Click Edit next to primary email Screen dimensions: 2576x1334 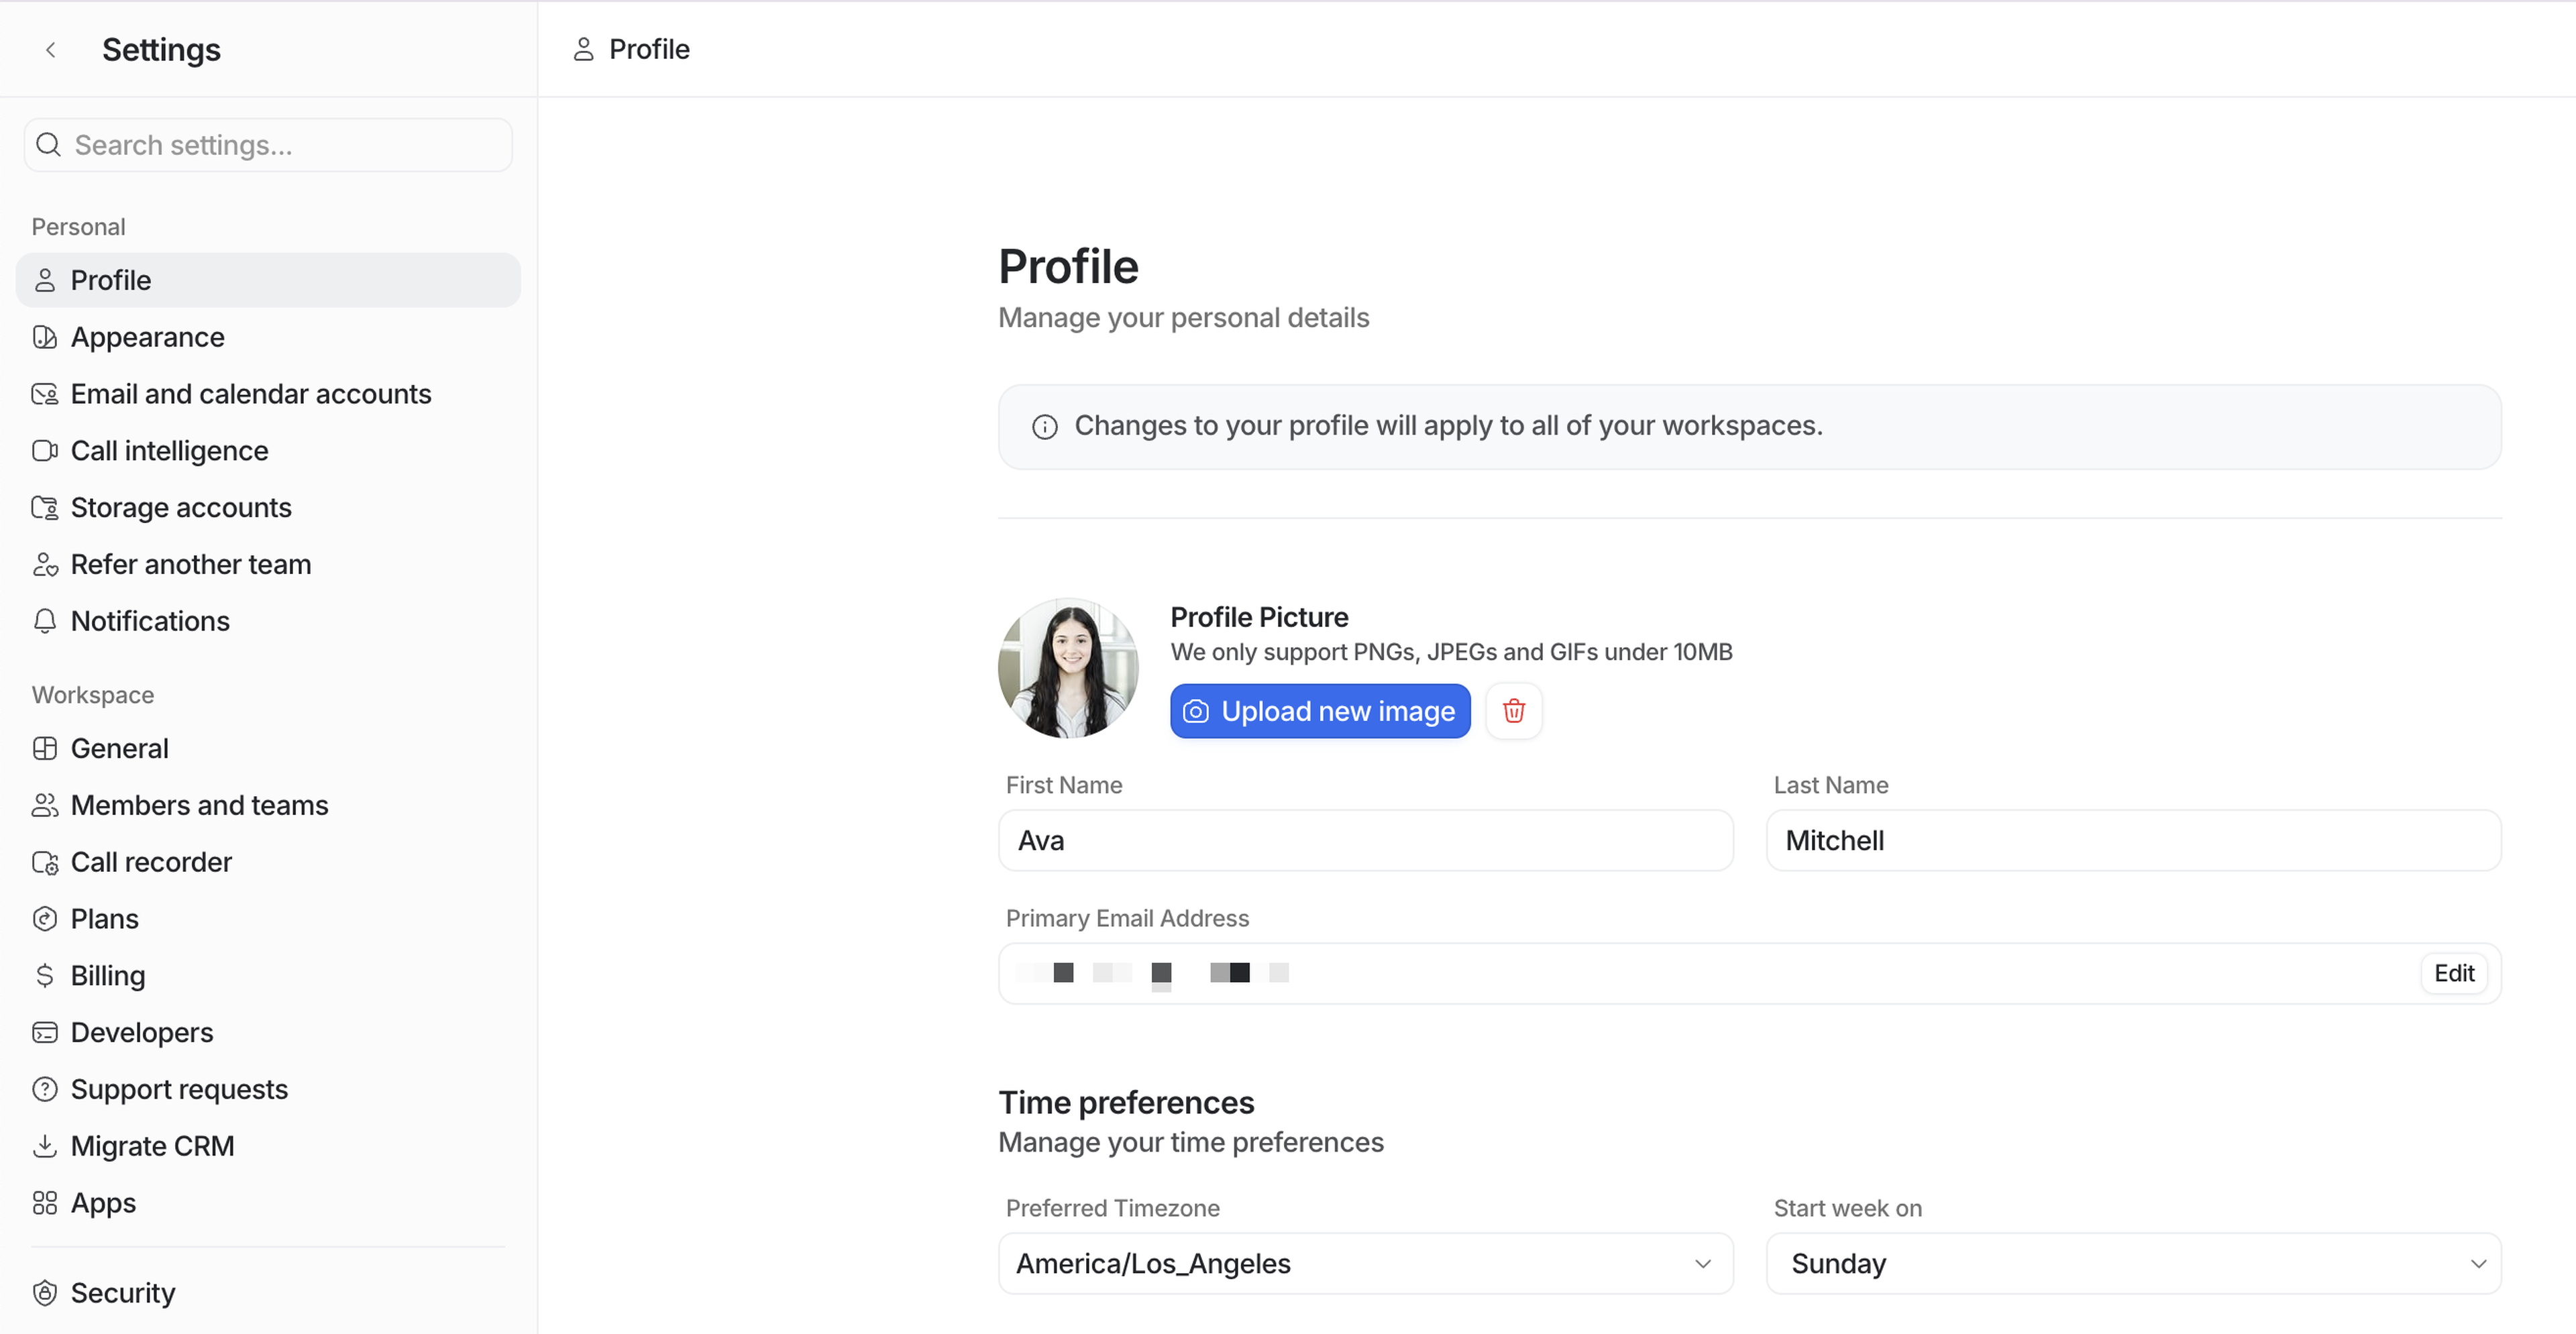(2453, 973)
